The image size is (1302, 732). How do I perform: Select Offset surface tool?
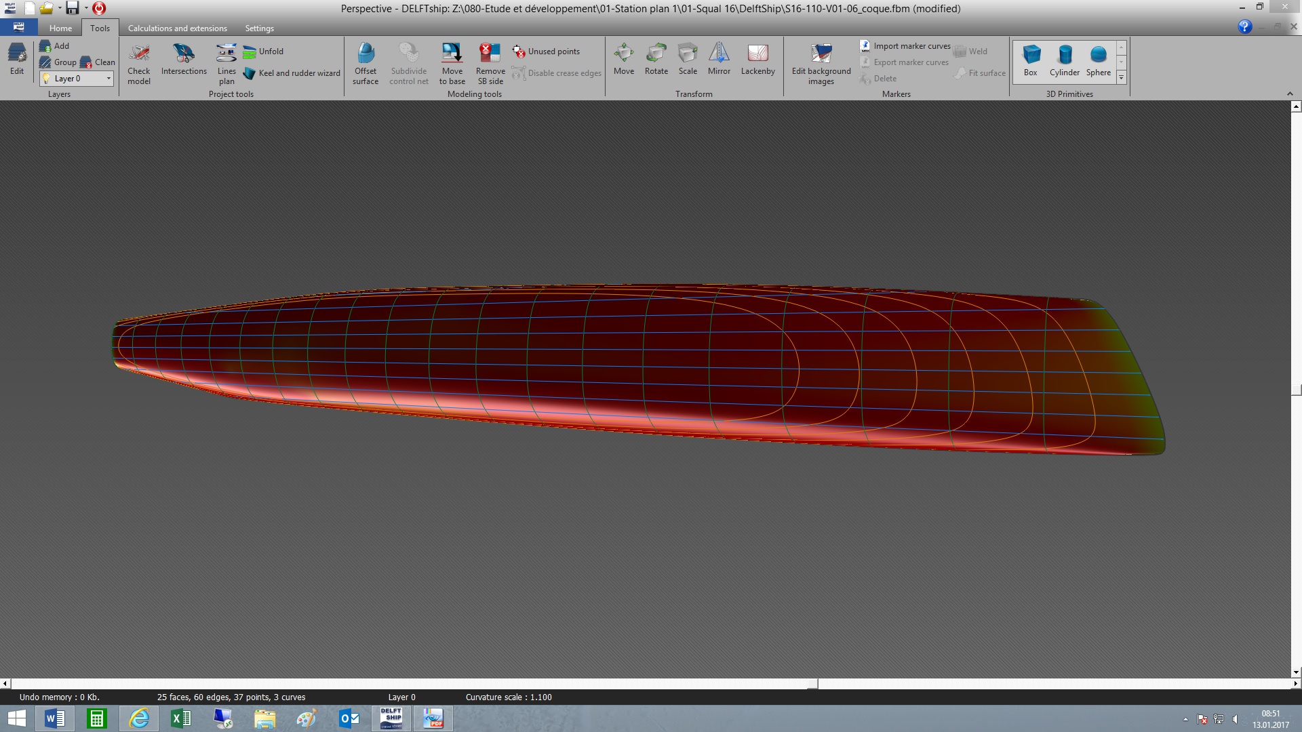pos(366,64)
